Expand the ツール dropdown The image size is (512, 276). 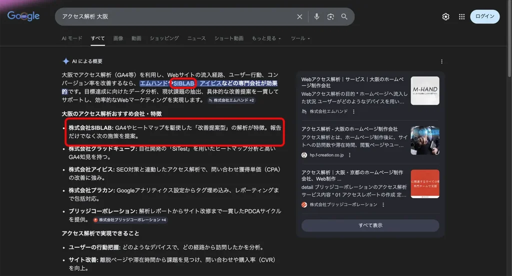click(x=300, y=38)
